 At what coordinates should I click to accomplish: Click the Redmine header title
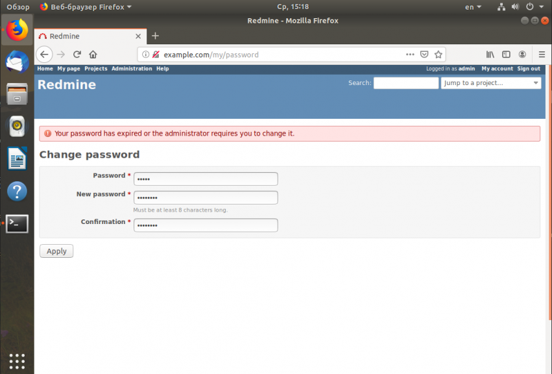[x=67, y=84]
